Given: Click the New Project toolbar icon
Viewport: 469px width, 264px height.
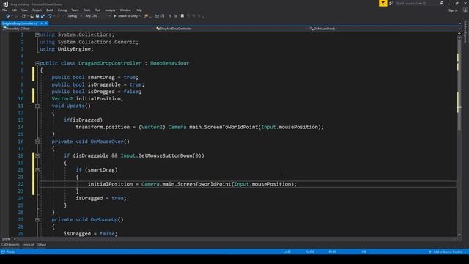Looking at the screenshot, I should coord(23,16).
